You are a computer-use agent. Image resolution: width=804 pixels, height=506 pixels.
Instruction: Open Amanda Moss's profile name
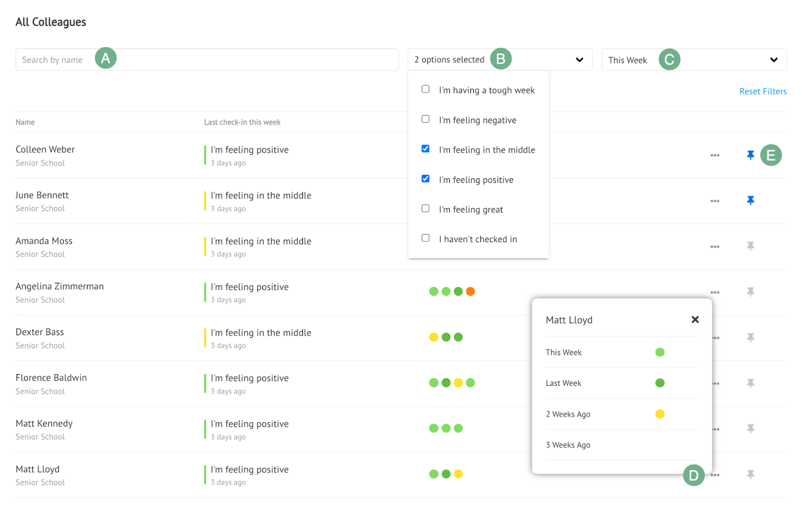click(44, 241)
